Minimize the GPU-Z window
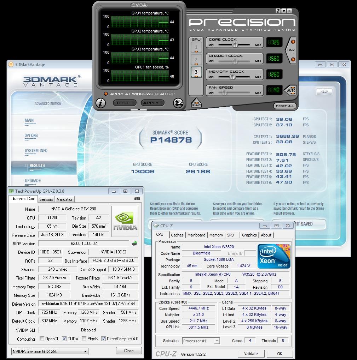Image resolution: width=357 pixels, height=360 pixels. pyautogui.click(x=114, y=191)
